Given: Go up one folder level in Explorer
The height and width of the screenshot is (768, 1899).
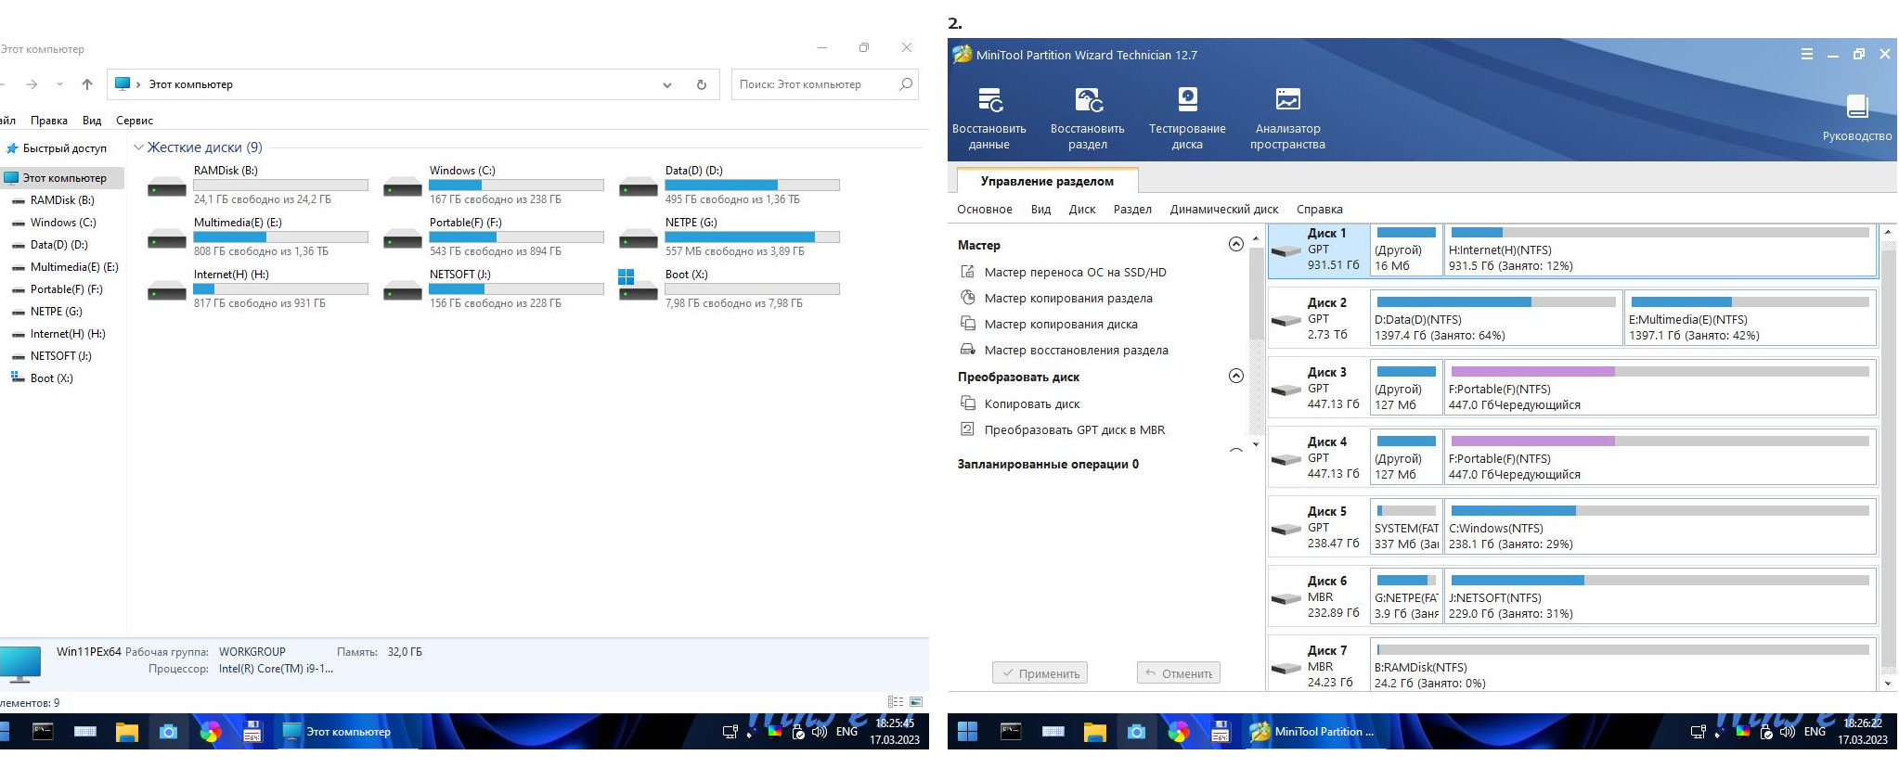Looking at the screenshot, I should point(87,84).
